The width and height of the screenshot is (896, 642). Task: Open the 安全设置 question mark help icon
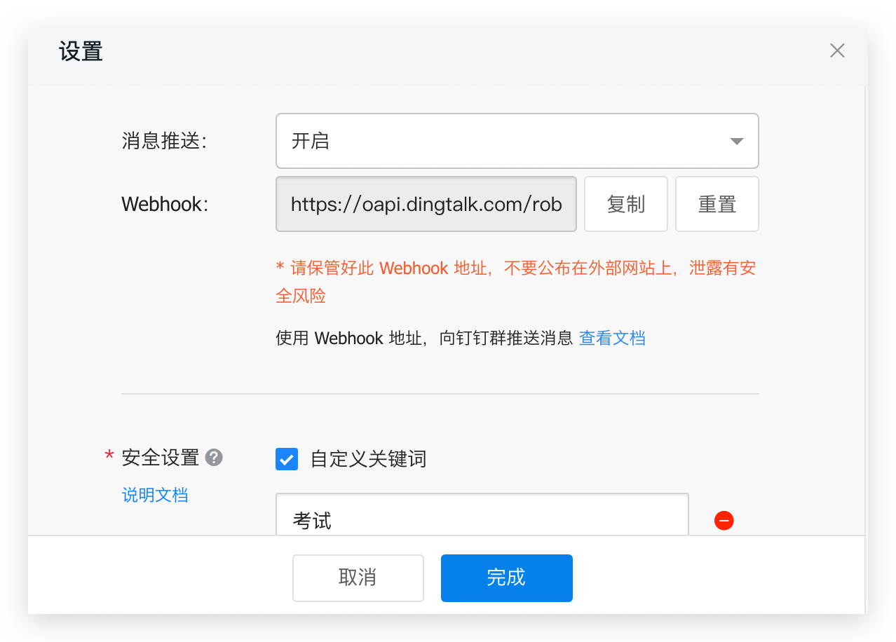214,458
